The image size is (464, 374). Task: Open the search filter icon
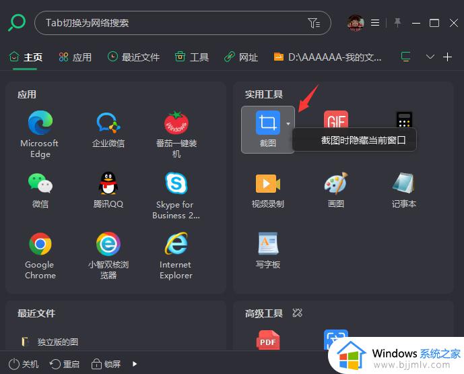313,23
